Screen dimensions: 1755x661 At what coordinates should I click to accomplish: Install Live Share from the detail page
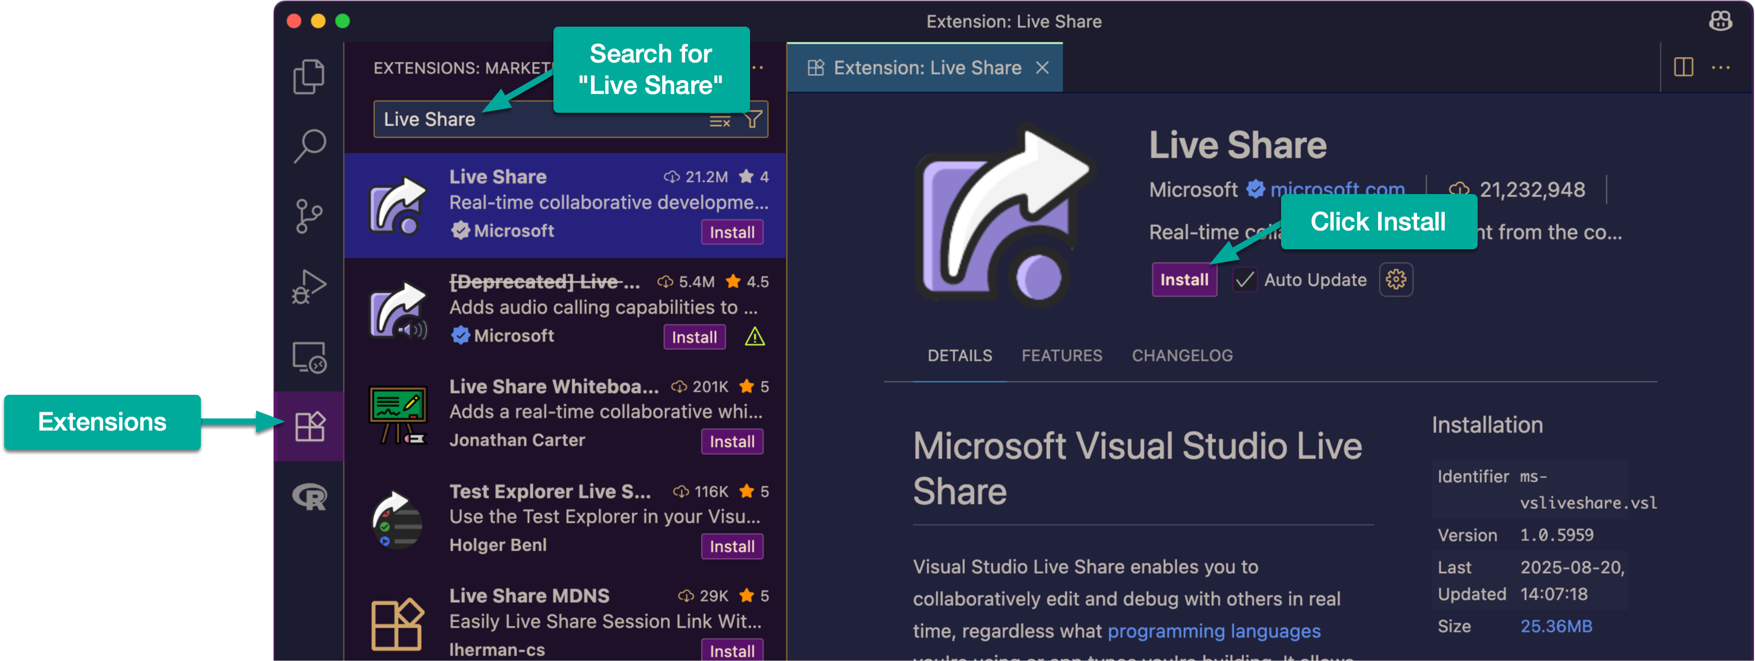coord(1184,280)
